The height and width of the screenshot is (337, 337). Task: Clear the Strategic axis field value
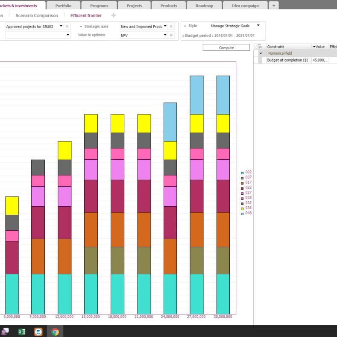pos(171,26)
